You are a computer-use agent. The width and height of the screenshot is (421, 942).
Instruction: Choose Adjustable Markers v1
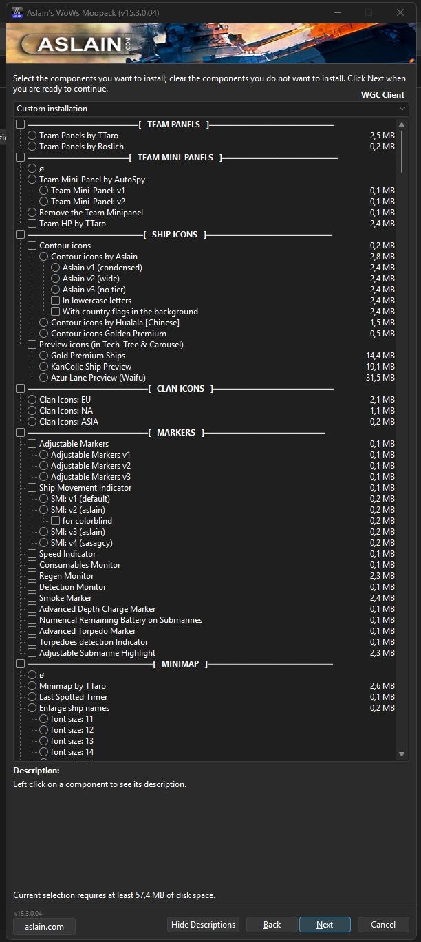click(43, 455)
